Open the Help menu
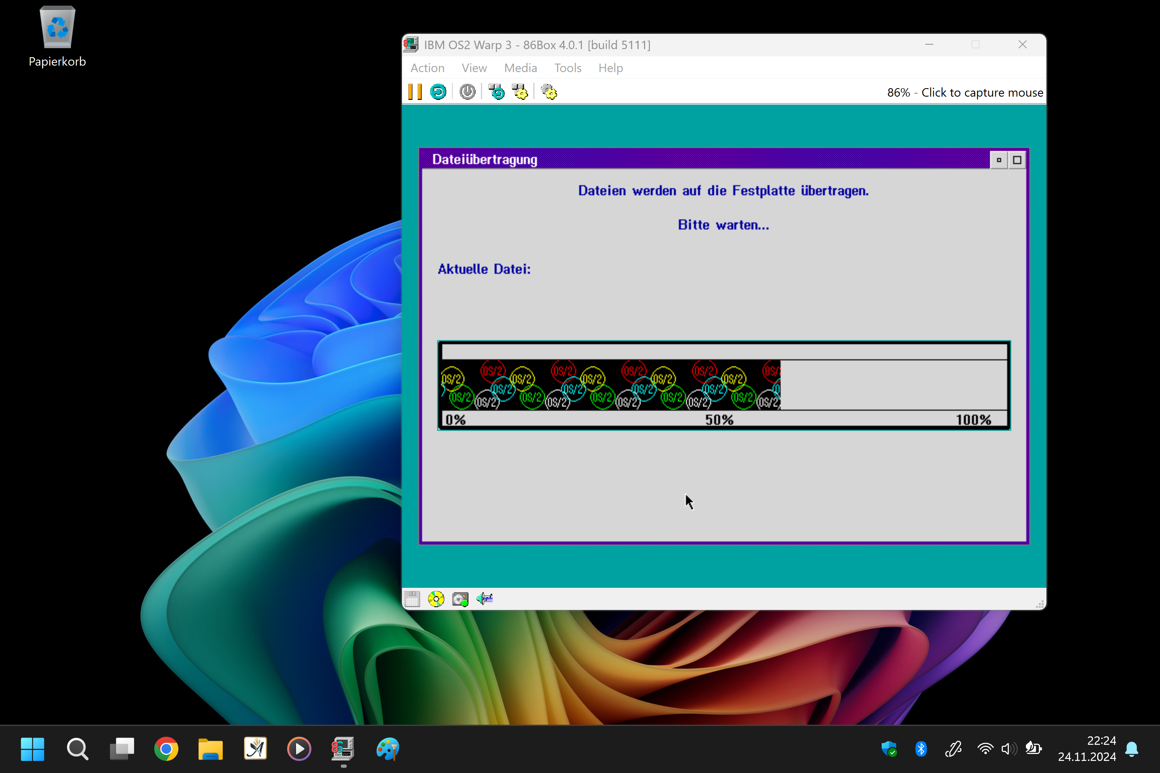1160x773 pixels. (x=611, y=68)
